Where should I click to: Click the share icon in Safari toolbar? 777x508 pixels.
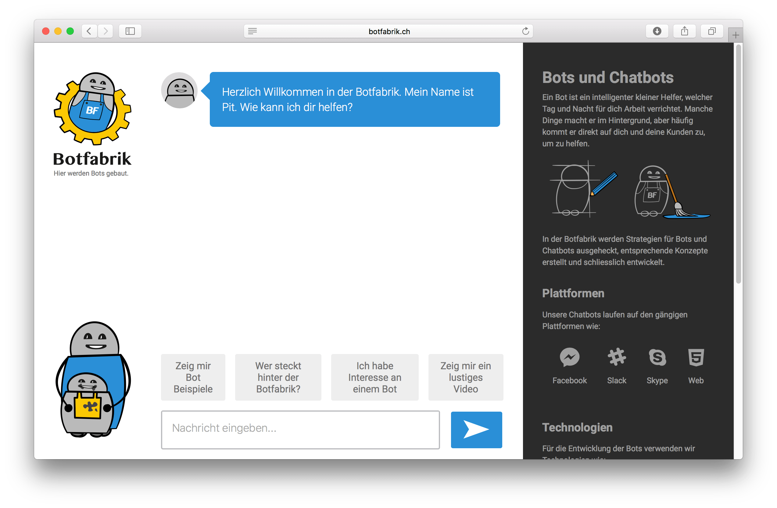tap(685, 31)
